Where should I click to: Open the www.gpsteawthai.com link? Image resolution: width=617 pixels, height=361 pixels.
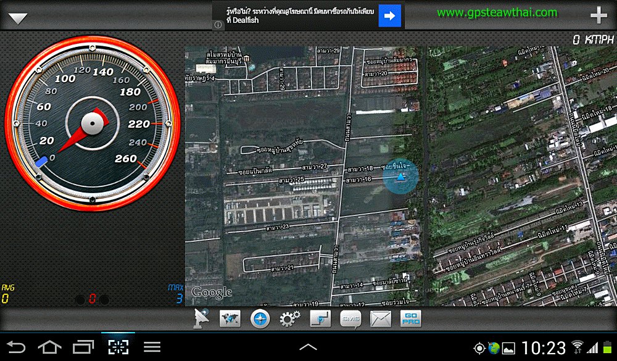499,12
